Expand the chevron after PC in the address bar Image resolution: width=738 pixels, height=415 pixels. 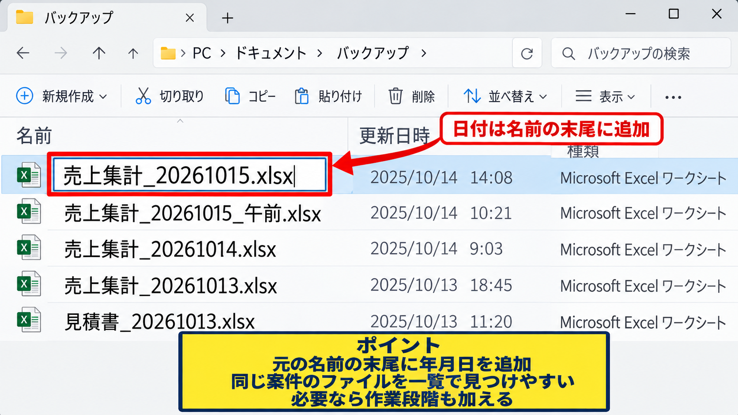coord(223,53)
